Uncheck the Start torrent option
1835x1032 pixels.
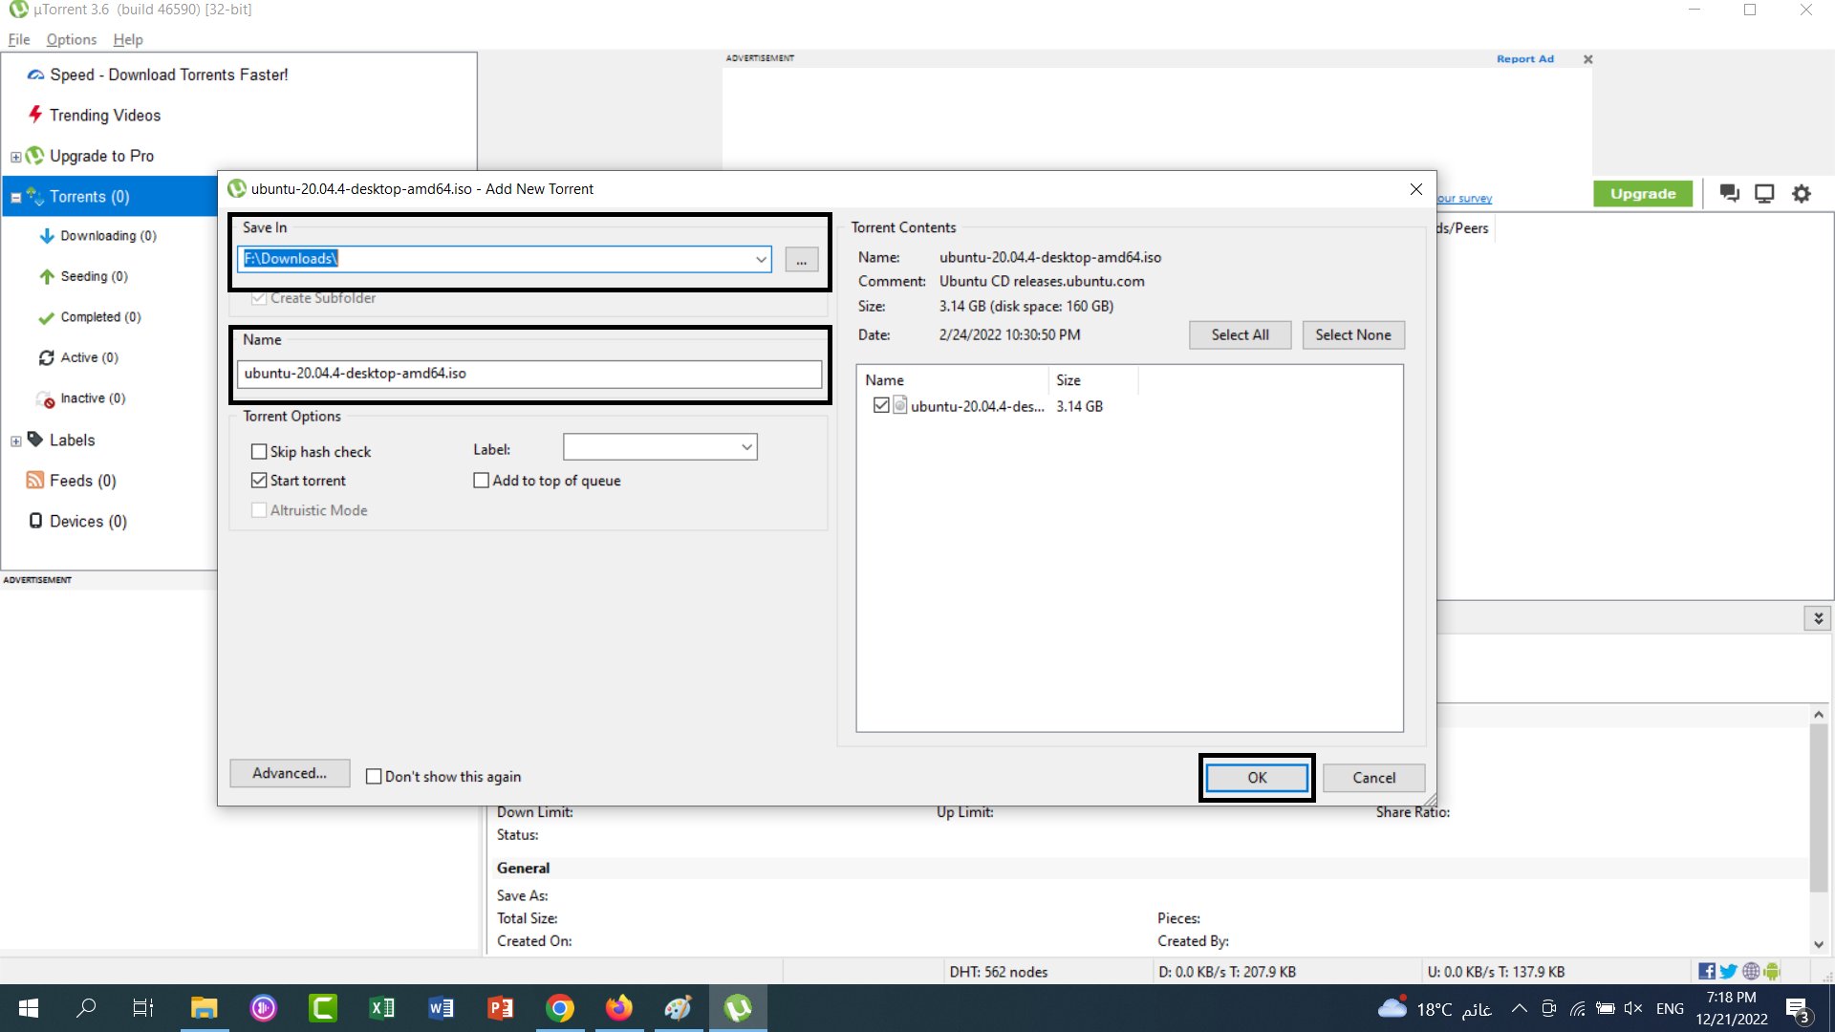(259, 480)
